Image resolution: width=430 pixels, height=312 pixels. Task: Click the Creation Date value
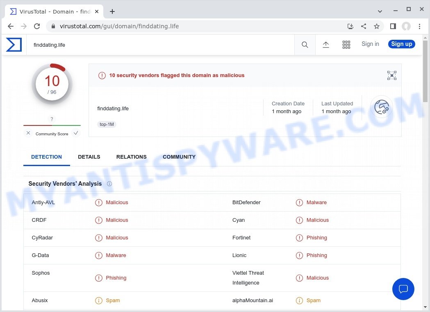(287, 111)
